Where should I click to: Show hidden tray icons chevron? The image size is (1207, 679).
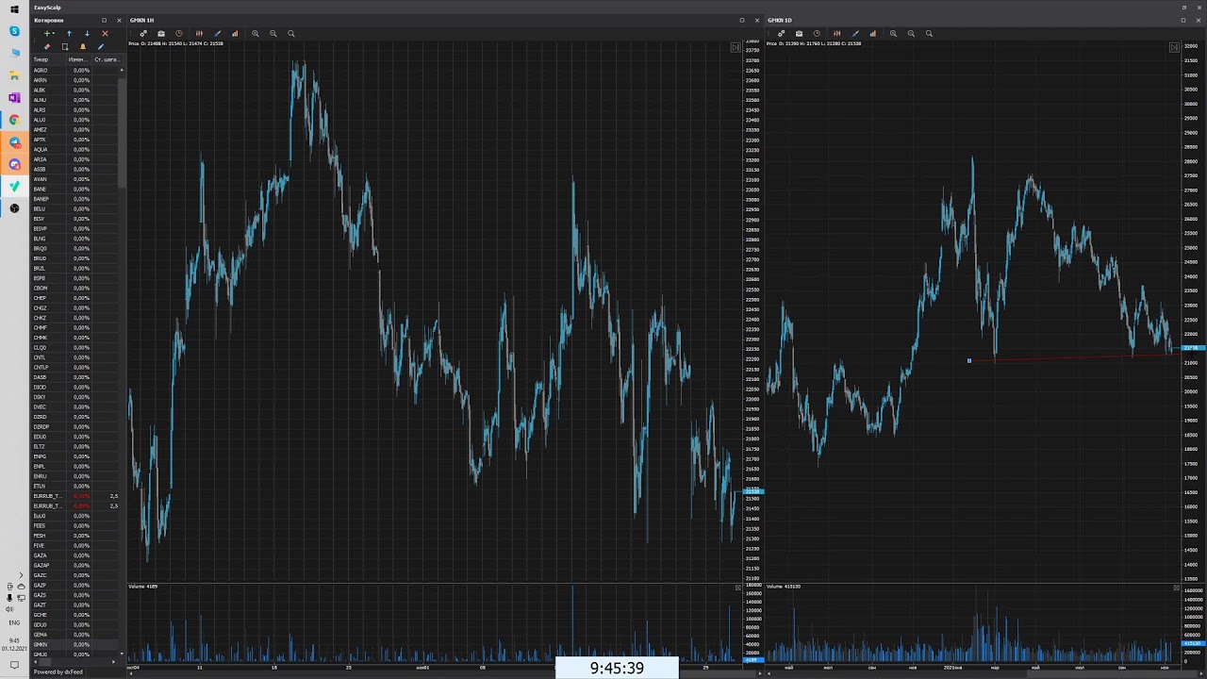(x=21, y=575)
